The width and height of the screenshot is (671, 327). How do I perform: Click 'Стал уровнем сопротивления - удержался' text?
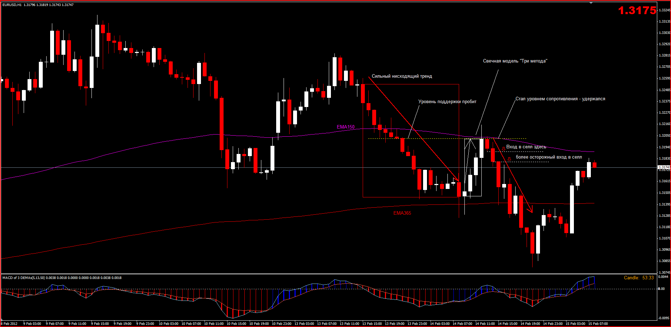click(x=560, y=99)
